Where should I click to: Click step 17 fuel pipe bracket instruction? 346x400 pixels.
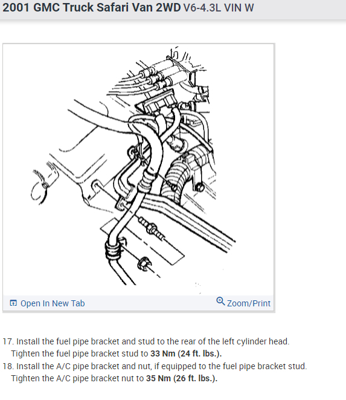click(x=146, y=341)
